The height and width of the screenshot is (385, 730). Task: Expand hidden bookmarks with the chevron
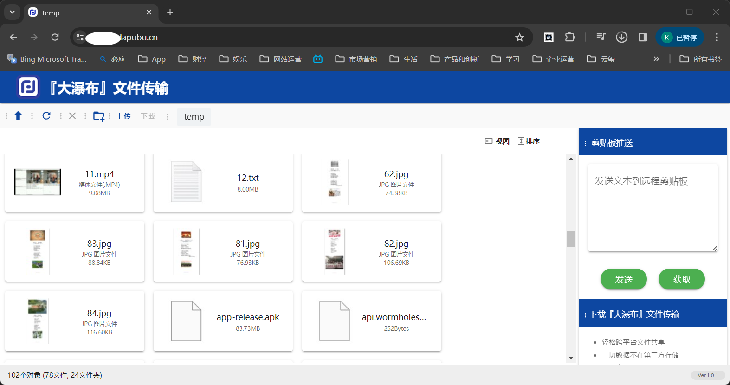[656, 59]
